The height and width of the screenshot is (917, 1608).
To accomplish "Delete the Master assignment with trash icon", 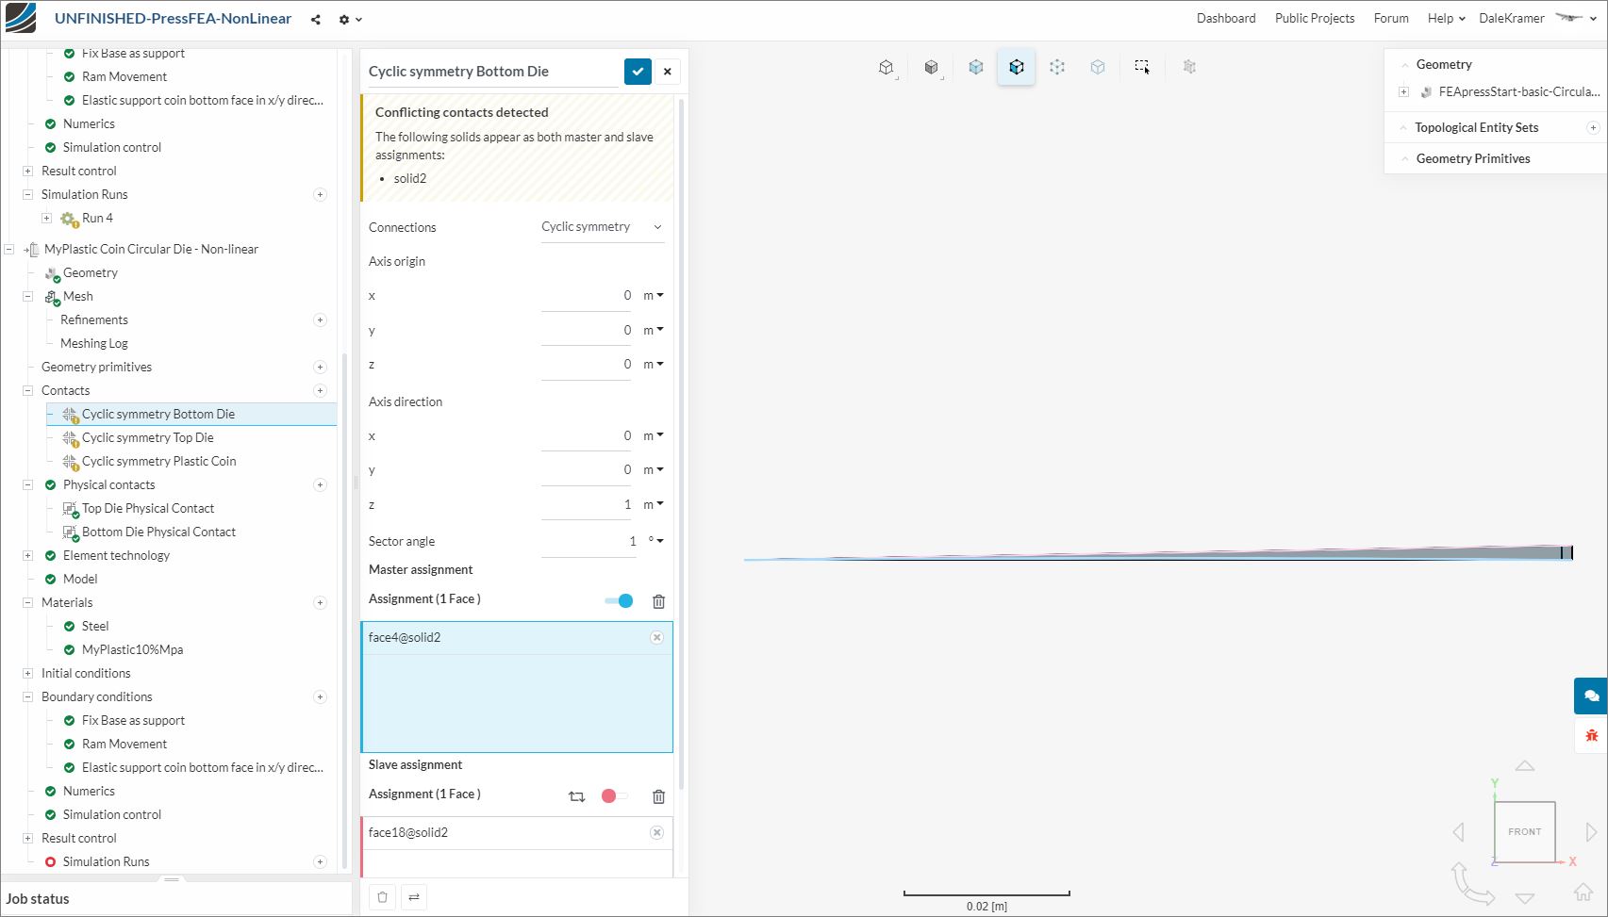I will 659,601.
